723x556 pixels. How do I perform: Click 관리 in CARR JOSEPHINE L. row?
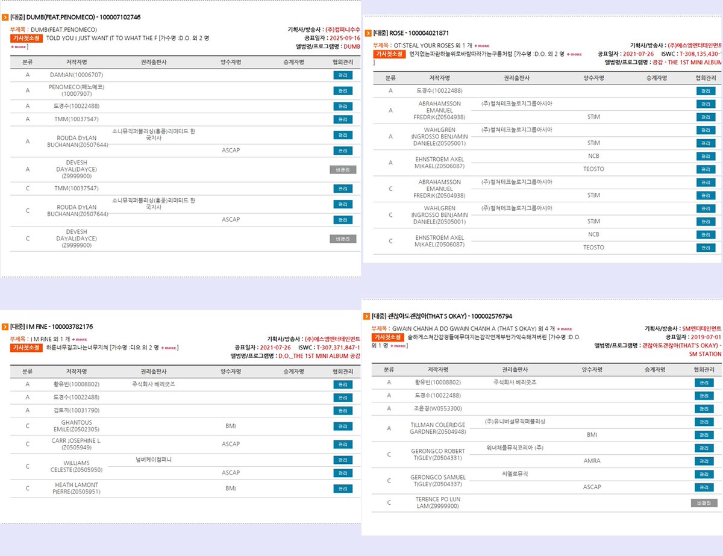coord(343,445)
